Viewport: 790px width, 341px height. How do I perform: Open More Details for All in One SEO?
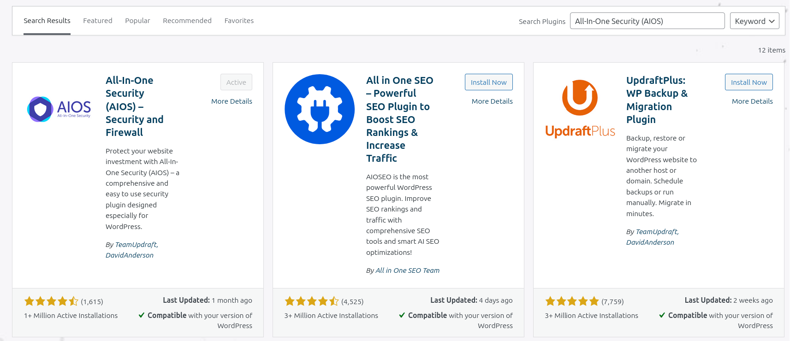[492, 101]
